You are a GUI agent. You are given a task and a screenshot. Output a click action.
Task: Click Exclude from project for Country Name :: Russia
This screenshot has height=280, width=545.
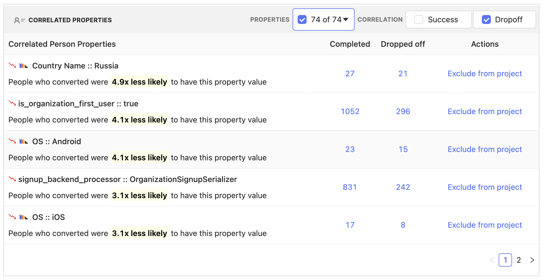pyautogui.click(x=485, y=73)
